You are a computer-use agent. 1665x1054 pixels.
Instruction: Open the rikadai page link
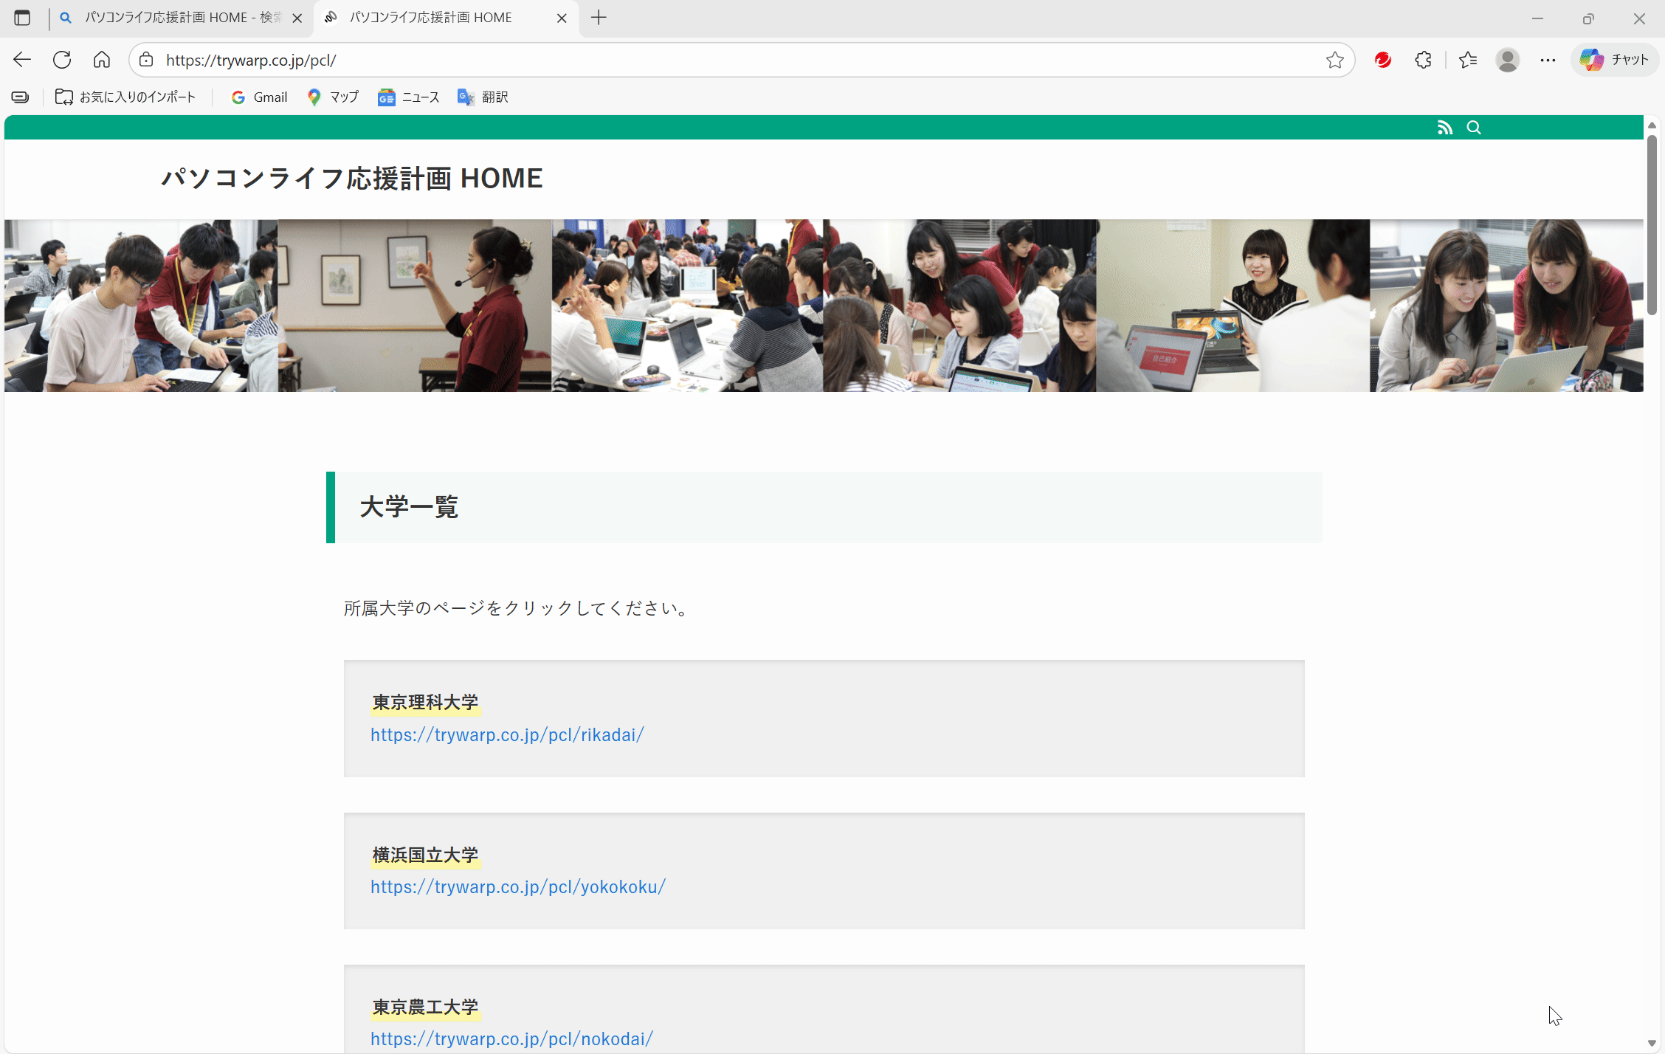[x=507, y=735]
